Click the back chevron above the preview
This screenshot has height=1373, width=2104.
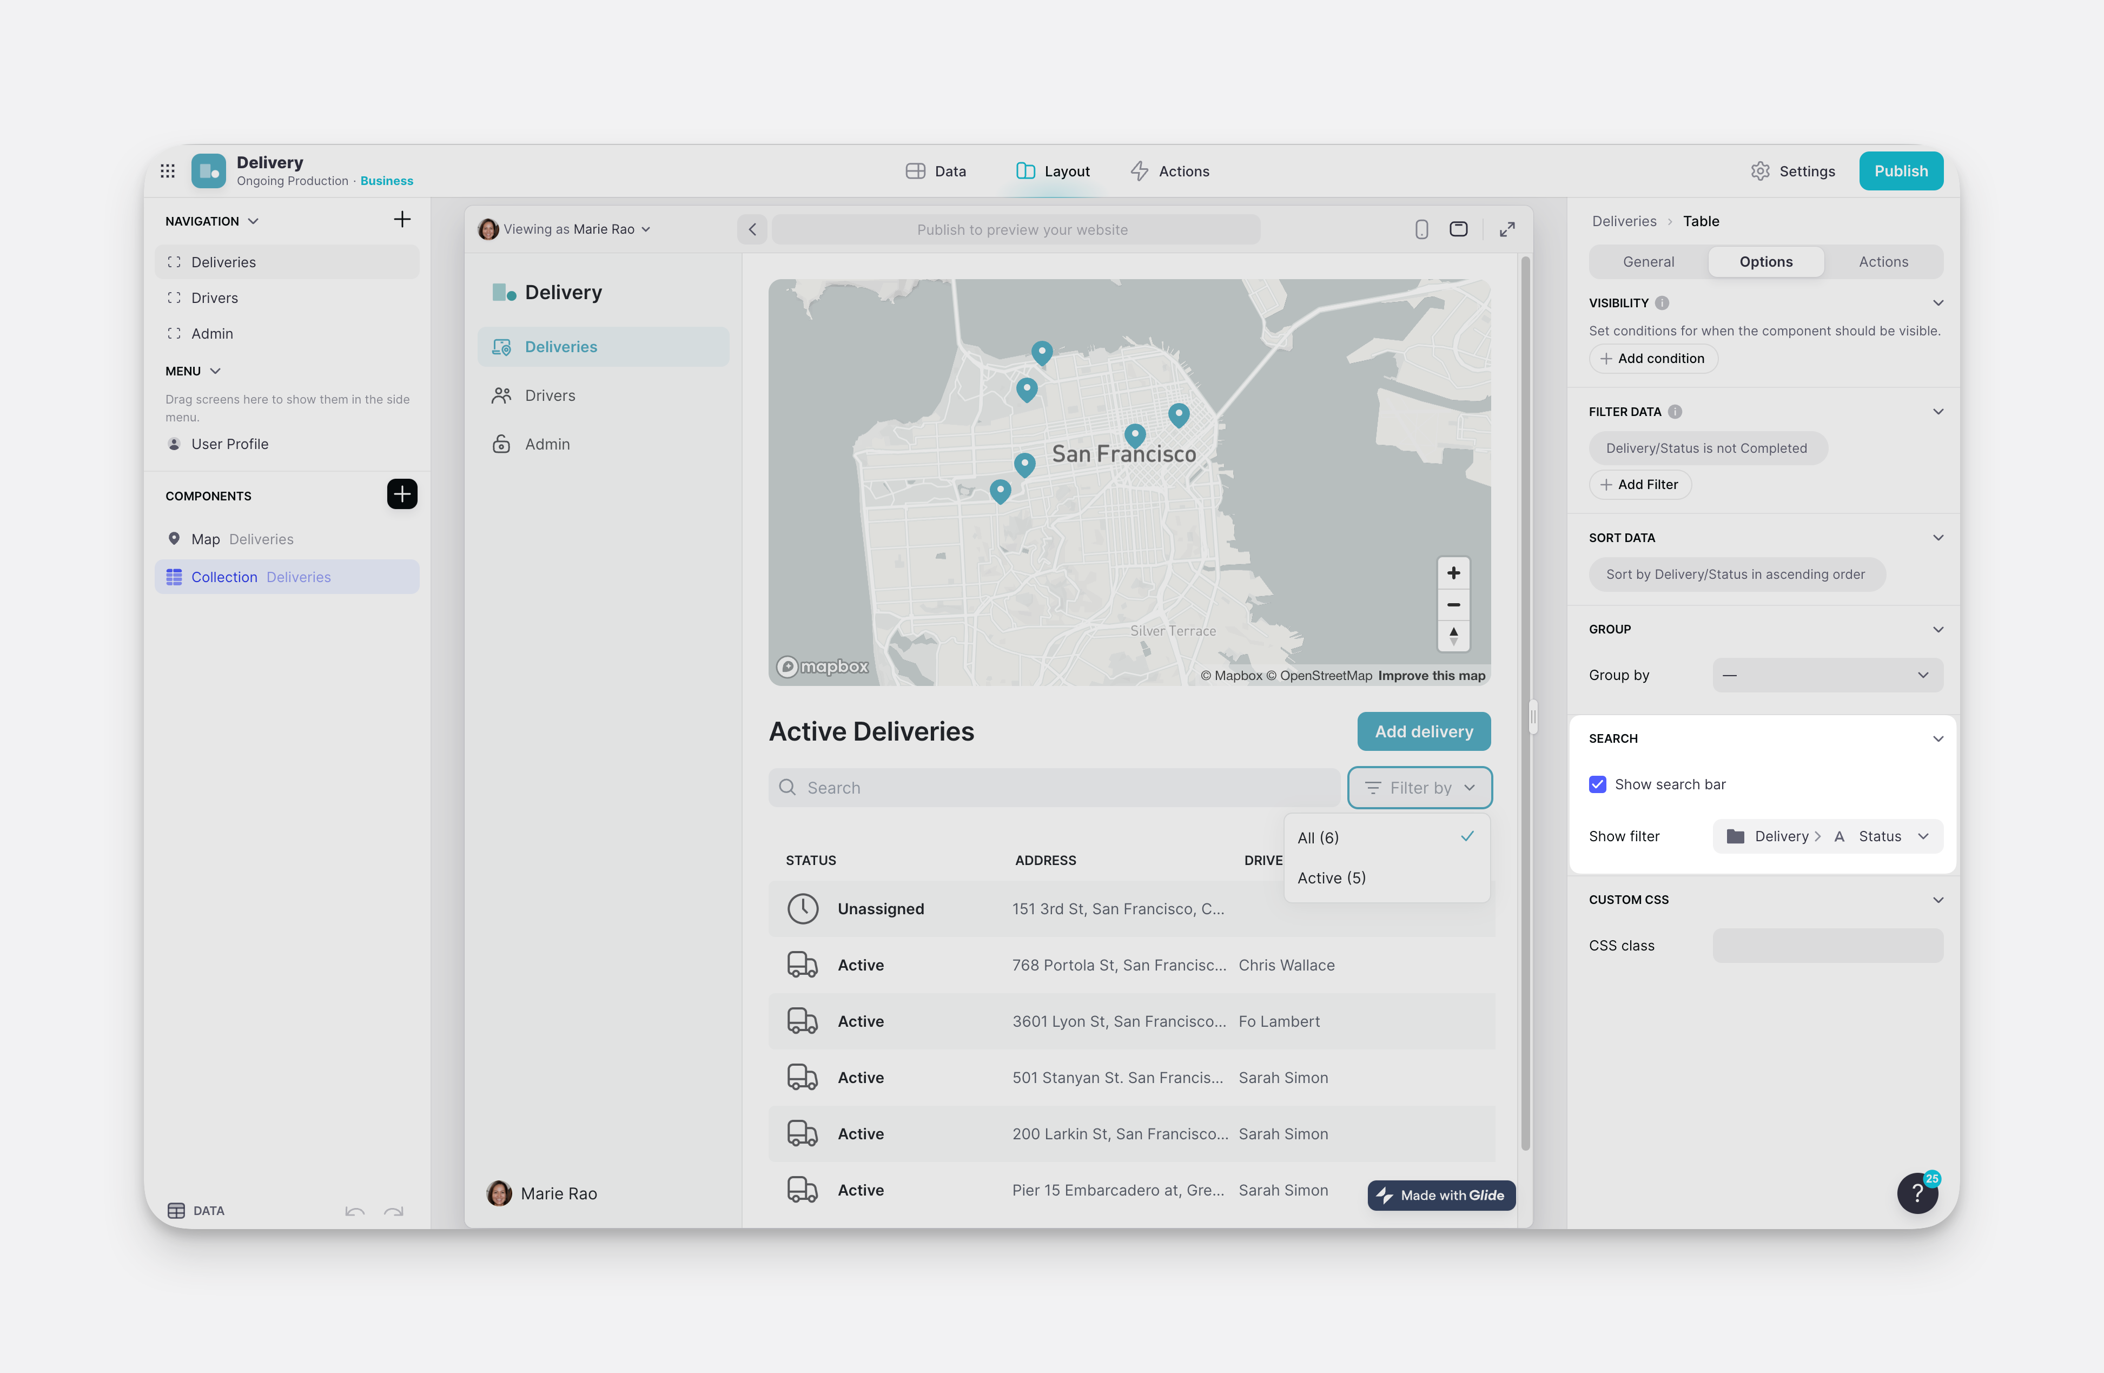click(x=752, y=229)
